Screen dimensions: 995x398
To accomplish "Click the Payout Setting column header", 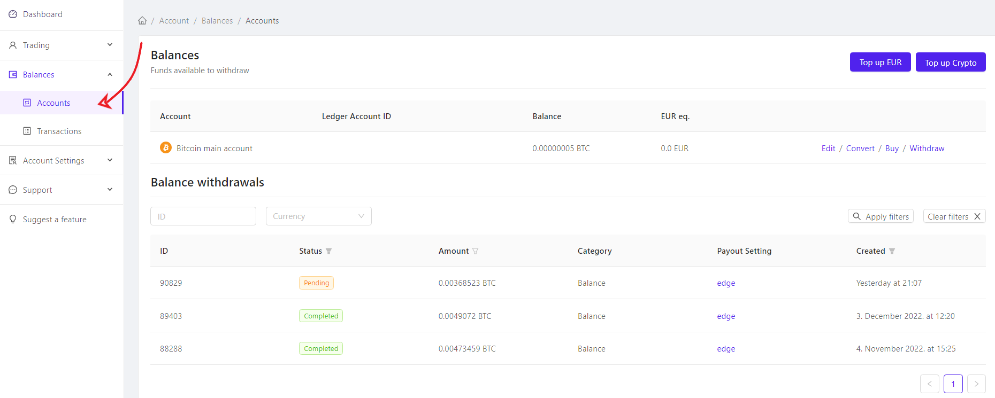I will coord(744,251).
